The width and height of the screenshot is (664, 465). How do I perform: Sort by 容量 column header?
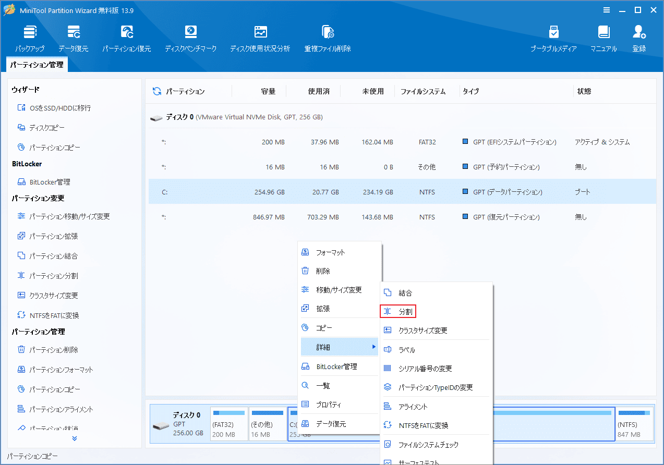(x=268, y=91)
